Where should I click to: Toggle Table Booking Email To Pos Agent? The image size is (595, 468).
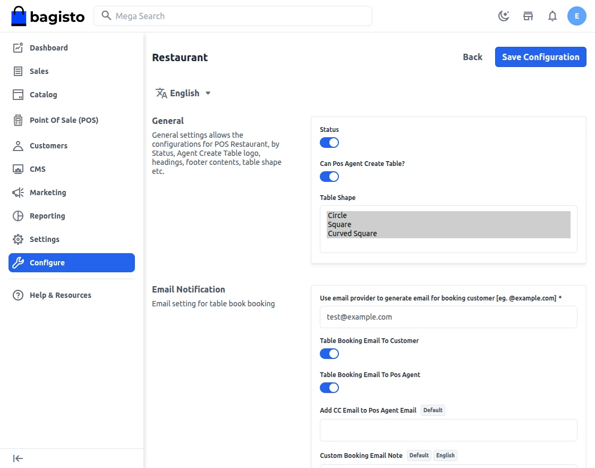coord(329,388)
